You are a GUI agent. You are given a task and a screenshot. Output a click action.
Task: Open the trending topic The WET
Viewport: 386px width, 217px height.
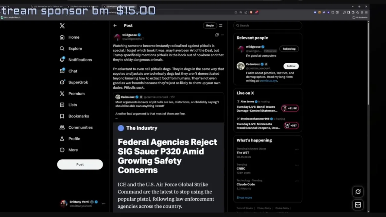(x=243, y=153)
